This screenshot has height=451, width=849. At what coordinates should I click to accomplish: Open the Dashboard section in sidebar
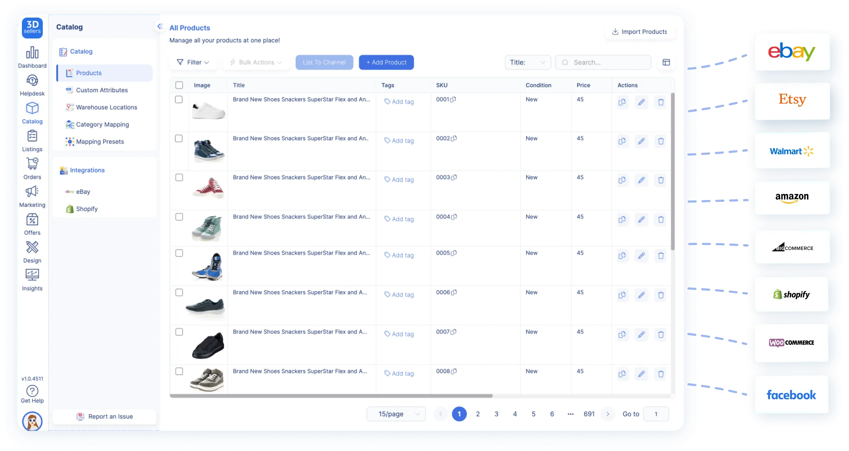tap(32, 57)
